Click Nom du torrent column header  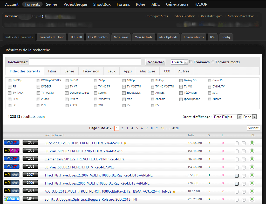pyautogui.click(x=54, y=135)
